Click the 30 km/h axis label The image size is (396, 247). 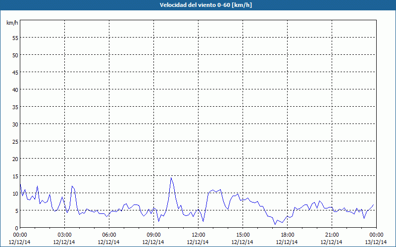15,124
